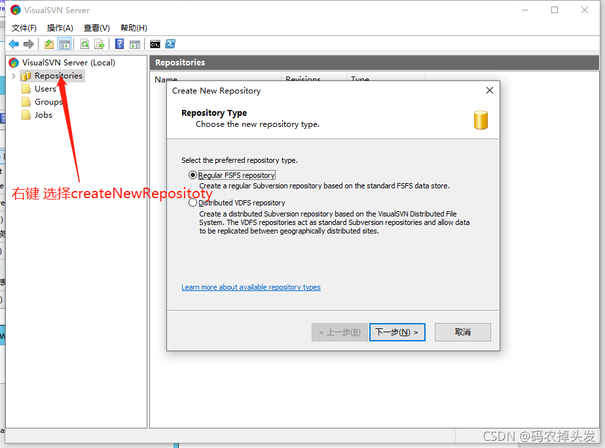605x448 pixels.
Task: Close the VisualSVN Server window
Action: tap(585, 10)
